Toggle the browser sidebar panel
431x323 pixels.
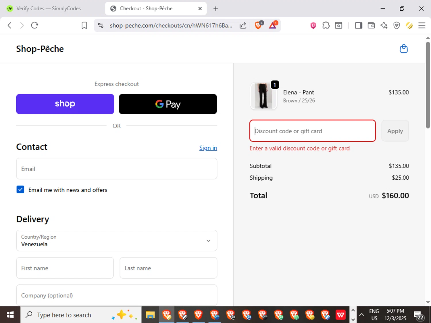(358, 26)
